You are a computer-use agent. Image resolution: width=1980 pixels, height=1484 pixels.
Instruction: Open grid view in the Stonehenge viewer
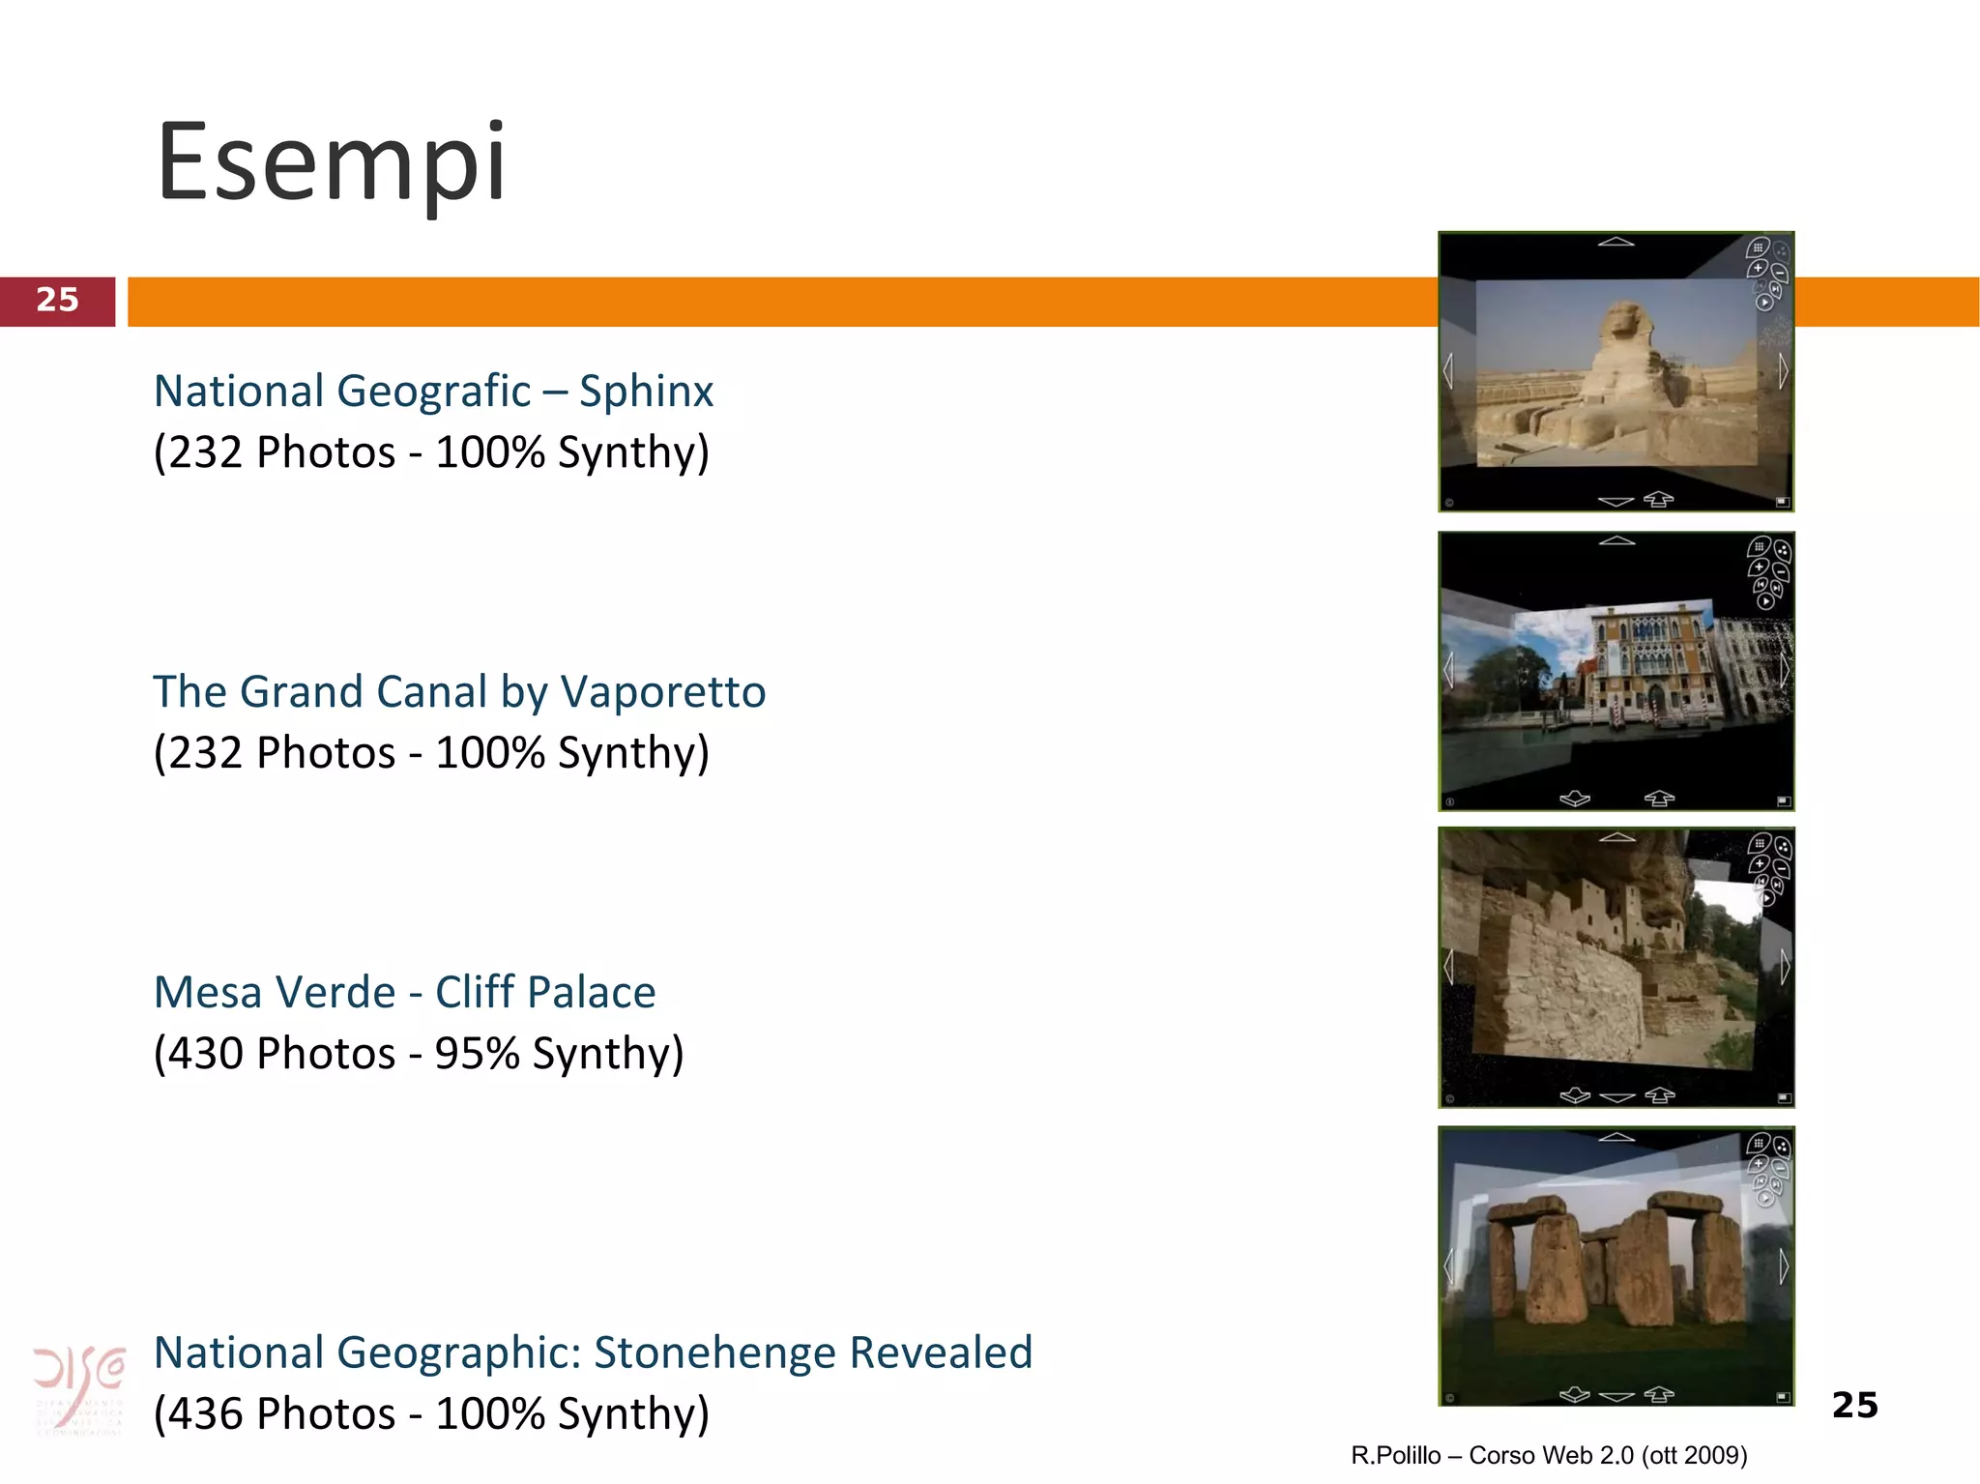click(x=1760, y=1143)
